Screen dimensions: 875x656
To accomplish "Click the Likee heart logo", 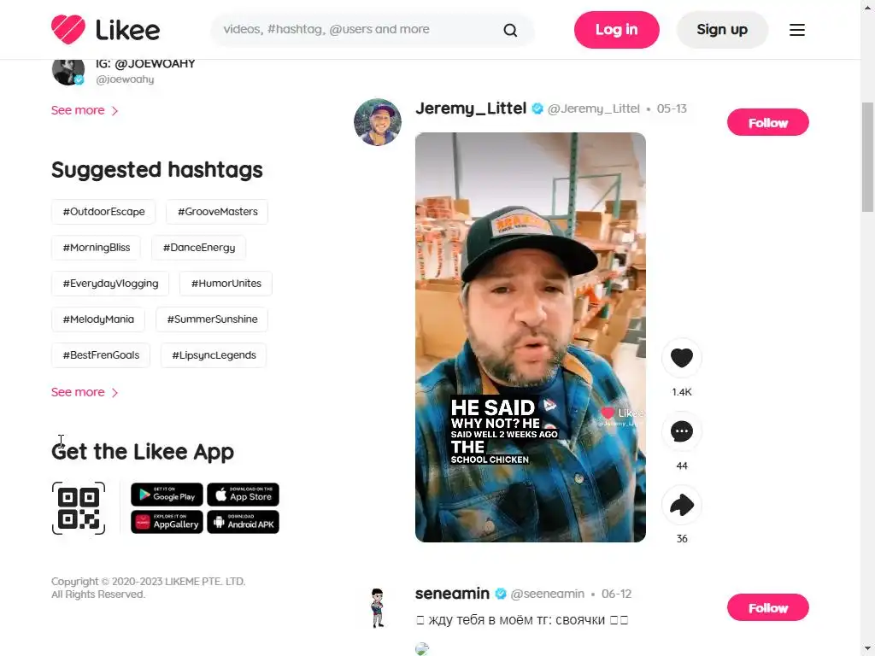I will pos(68,29).
